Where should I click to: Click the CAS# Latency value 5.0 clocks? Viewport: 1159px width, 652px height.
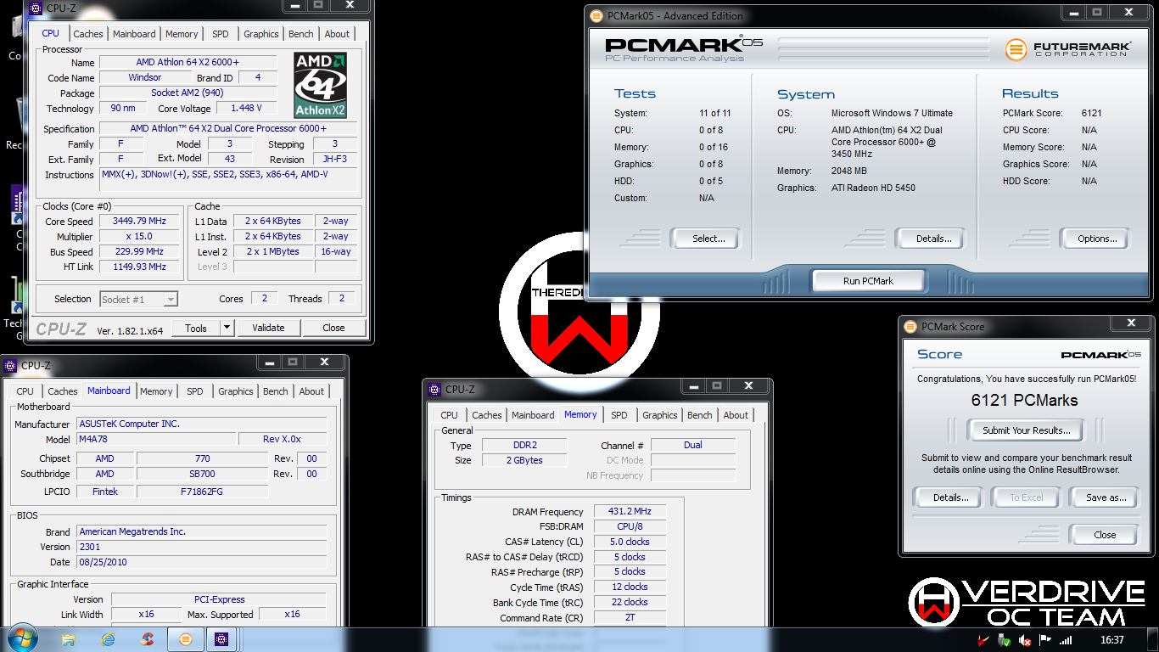pyautogui.click(x=630, y=542)
